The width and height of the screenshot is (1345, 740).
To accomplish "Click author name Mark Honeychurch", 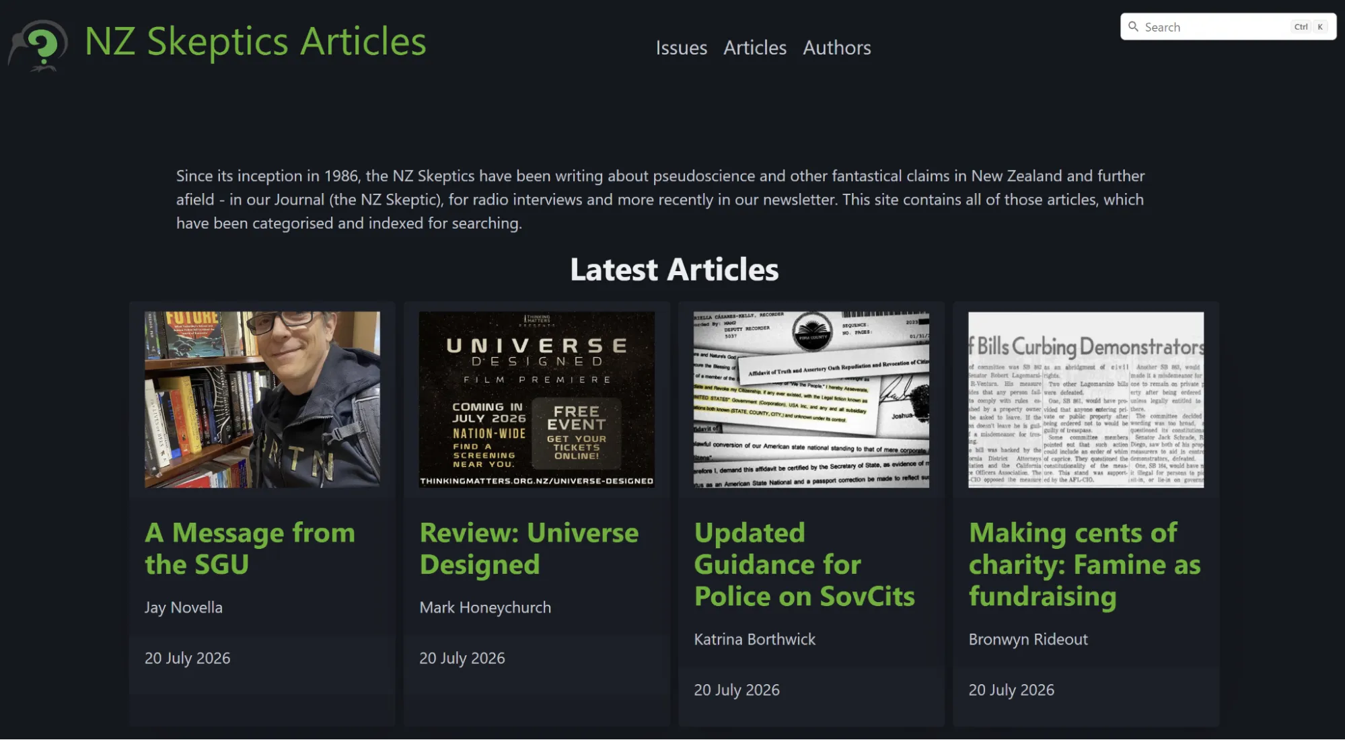I will 485,607.
